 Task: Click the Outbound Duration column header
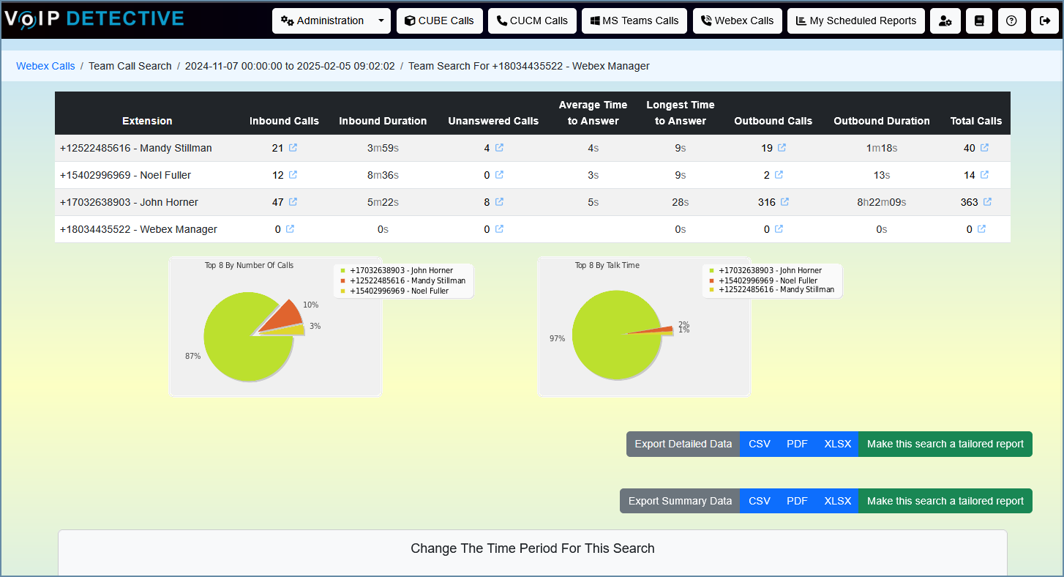coord(882,121)
